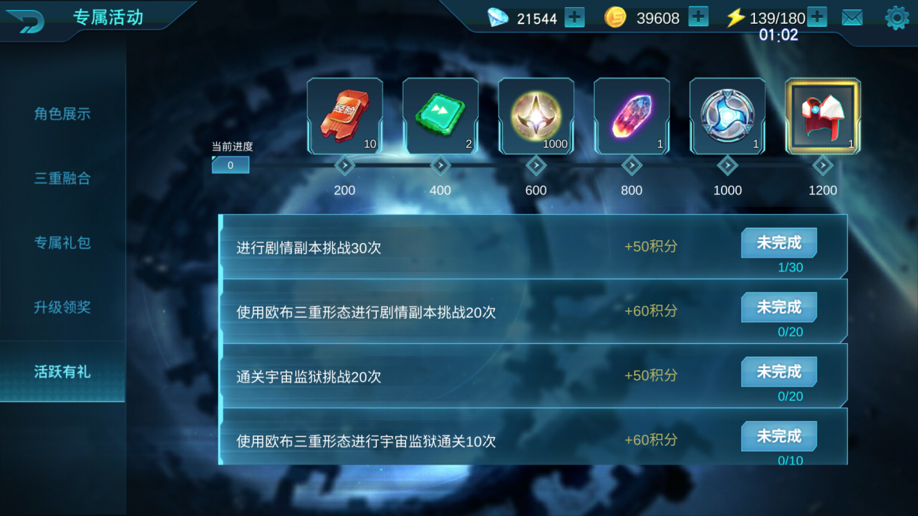
Task: Add gold coins with the plus button
Action: [x=698, y=17]
